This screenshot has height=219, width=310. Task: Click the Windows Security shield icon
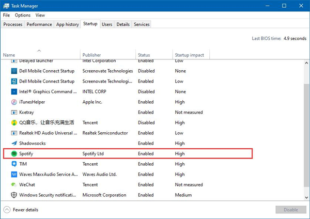pyautogui.click(x=14, y=195)
